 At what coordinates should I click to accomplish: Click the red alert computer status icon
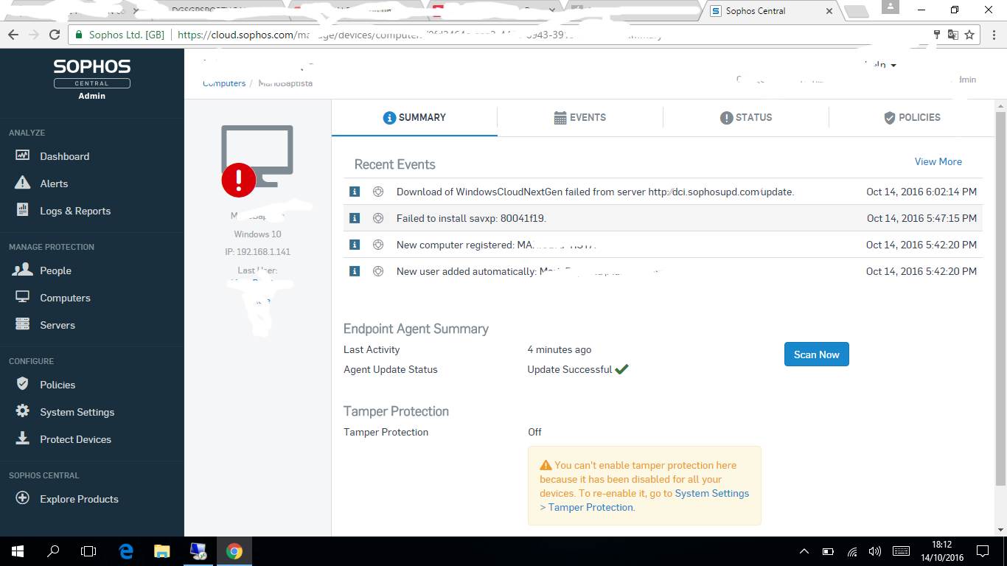[239, 180]
